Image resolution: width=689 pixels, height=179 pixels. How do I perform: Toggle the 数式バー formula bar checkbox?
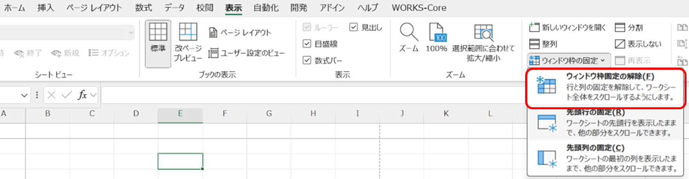coord(307,60)
